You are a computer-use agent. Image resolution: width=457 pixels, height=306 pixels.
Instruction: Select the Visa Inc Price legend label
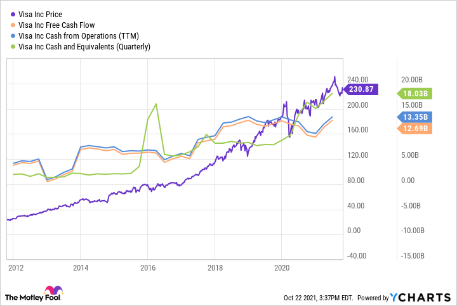(x=44, y=13)
